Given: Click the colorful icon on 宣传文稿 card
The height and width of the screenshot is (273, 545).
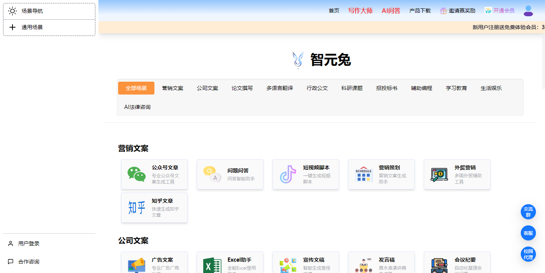Looking at the screenshot, I should tap(288, 265).
